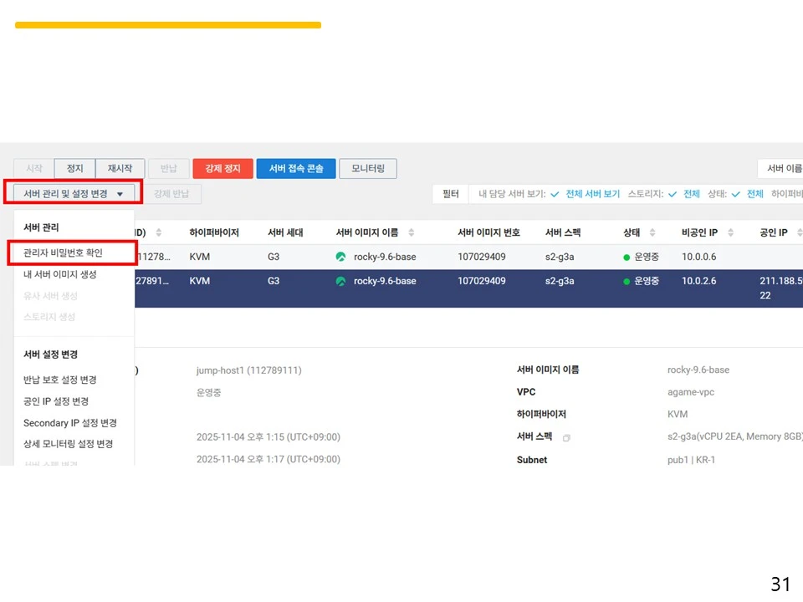Click s2-g3a spec in the selected row
Viewport: 803px width, 602px height.
560,281
